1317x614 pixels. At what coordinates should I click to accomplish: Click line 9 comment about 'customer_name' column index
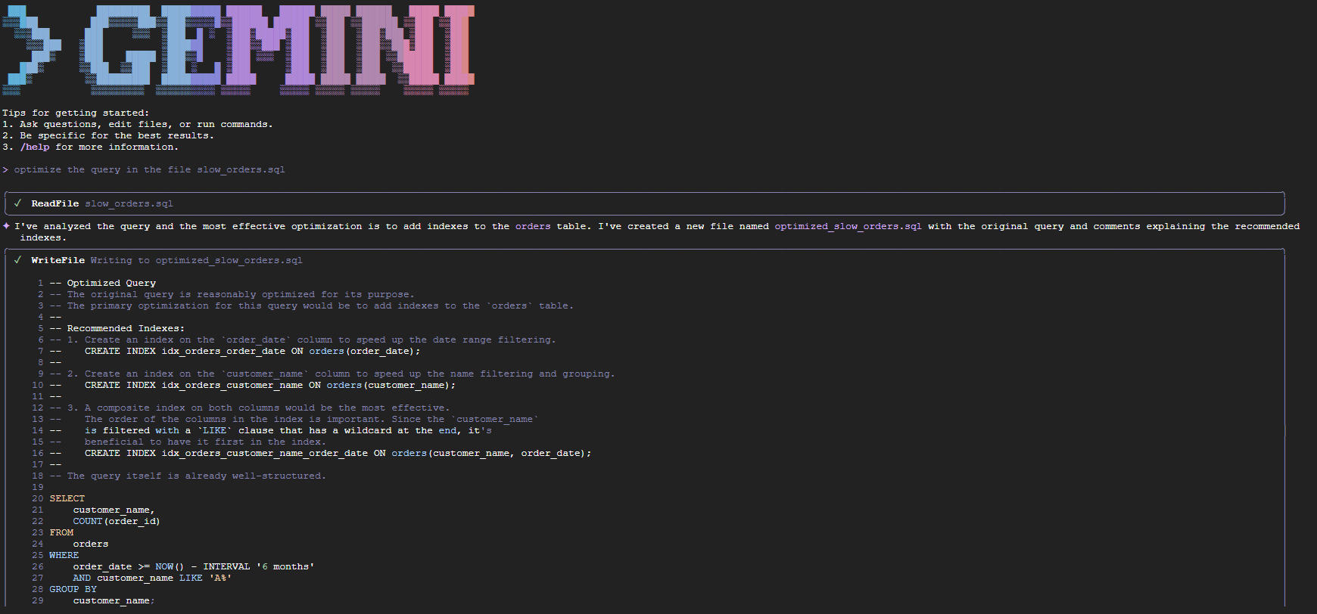tap(332, 374)
